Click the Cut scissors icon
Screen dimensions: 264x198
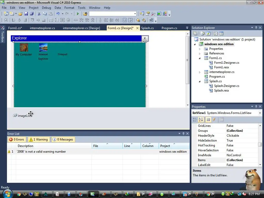coord(39,14)
